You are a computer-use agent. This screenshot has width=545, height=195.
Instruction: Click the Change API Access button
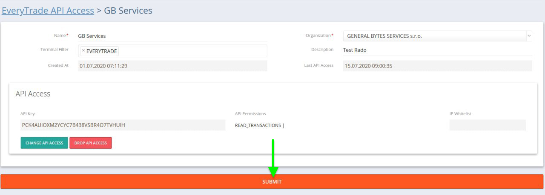(44, 143)
